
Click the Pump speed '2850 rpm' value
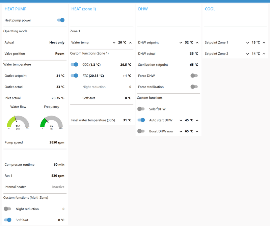point(57,142)
